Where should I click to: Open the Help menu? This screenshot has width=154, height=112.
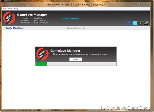click(x=16, y=9)
